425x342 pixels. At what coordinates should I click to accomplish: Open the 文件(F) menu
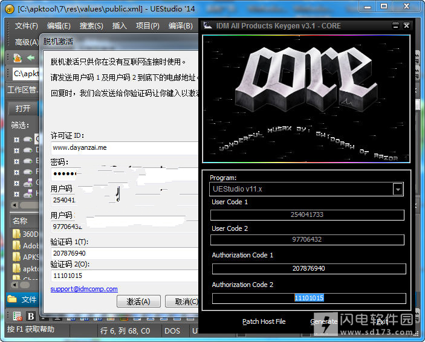(26, 26)
